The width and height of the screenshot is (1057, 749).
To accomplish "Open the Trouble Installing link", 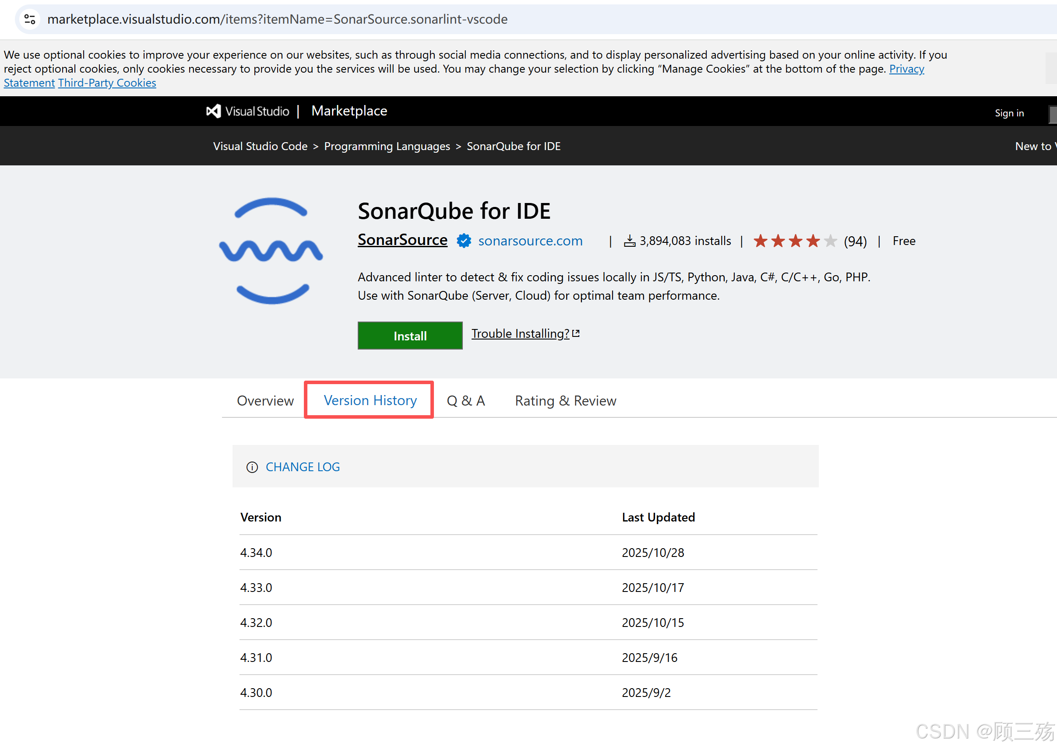I will coord(520,333).
